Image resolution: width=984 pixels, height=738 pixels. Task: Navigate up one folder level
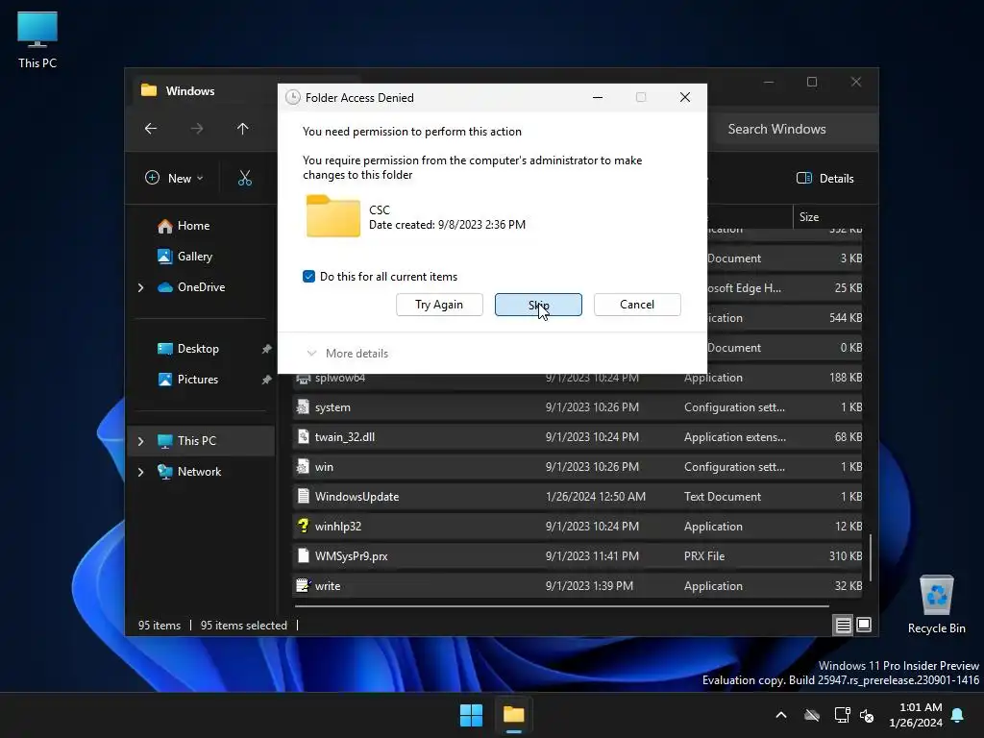pyautogui.click(x=243, y=129)
